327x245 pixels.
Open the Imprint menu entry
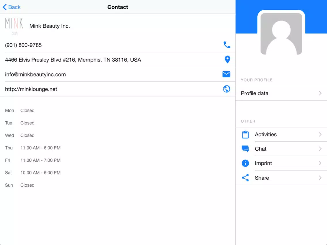coord(281,163)
